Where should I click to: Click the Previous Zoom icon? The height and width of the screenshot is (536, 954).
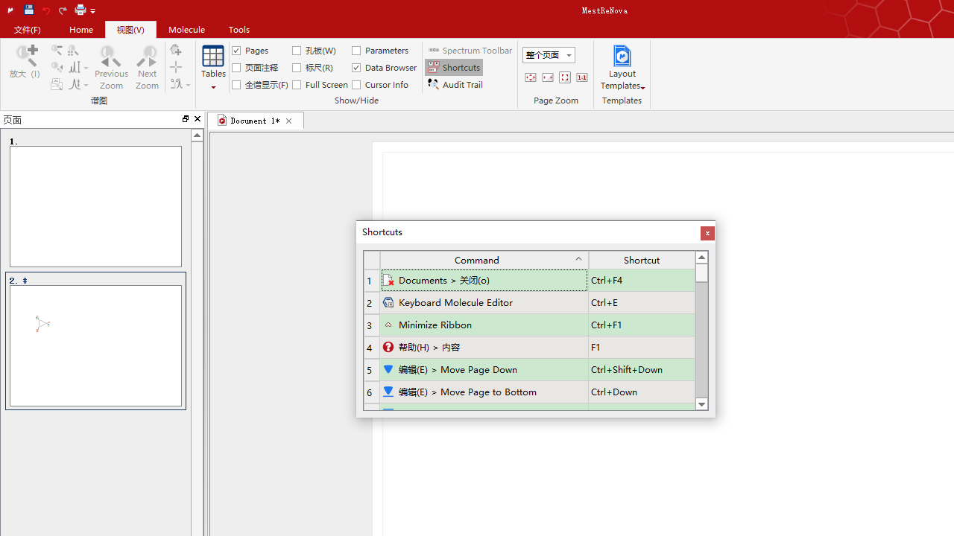click(111, 67)
